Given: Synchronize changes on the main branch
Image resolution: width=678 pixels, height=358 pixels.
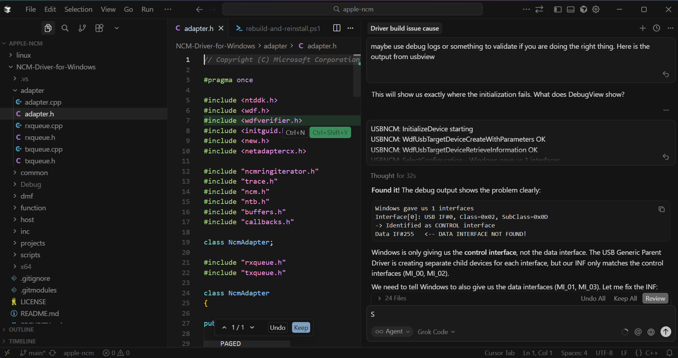Looking at the screenshot, I should pos(53,353).
